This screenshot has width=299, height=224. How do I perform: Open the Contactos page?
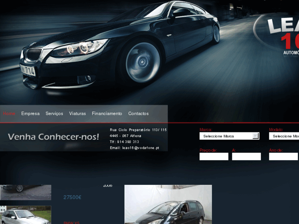click(x=139, y=113)
